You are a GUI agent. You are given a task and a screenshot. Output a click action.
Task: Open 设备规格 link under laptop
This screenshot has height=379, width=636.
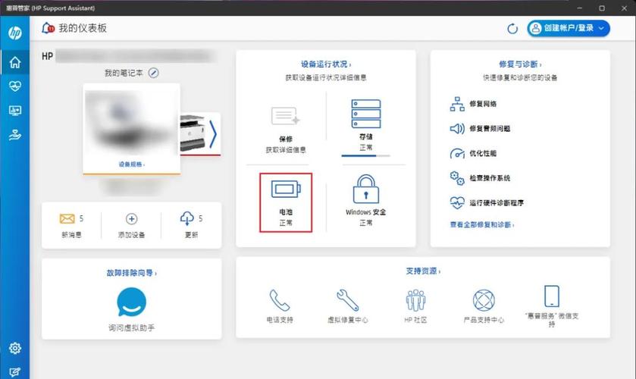(131, 164)
